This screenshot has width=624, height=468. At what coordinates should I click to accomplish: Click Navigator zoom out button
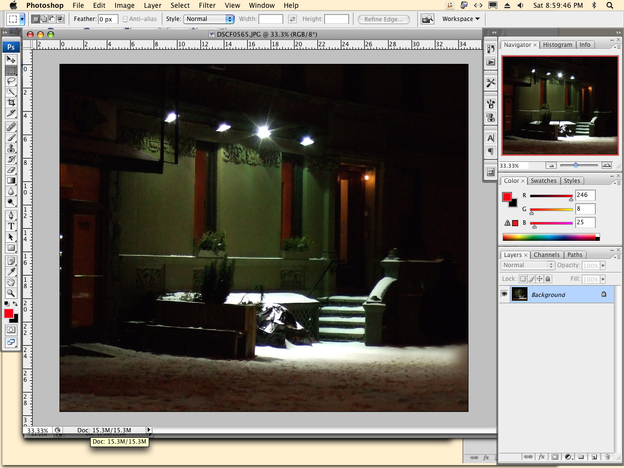pos(551,166)
